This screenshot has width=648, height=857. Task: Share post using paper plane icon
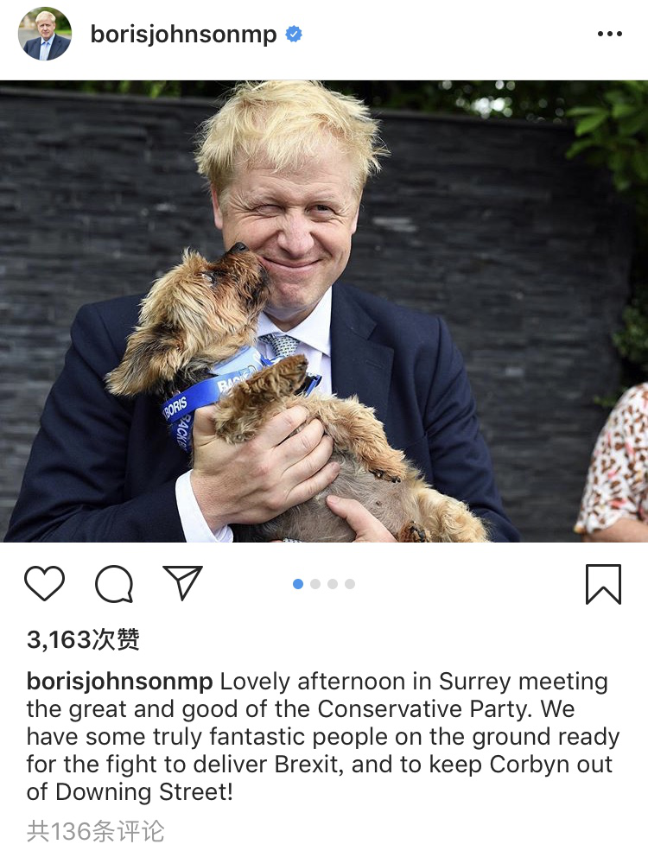coord(183,583)
